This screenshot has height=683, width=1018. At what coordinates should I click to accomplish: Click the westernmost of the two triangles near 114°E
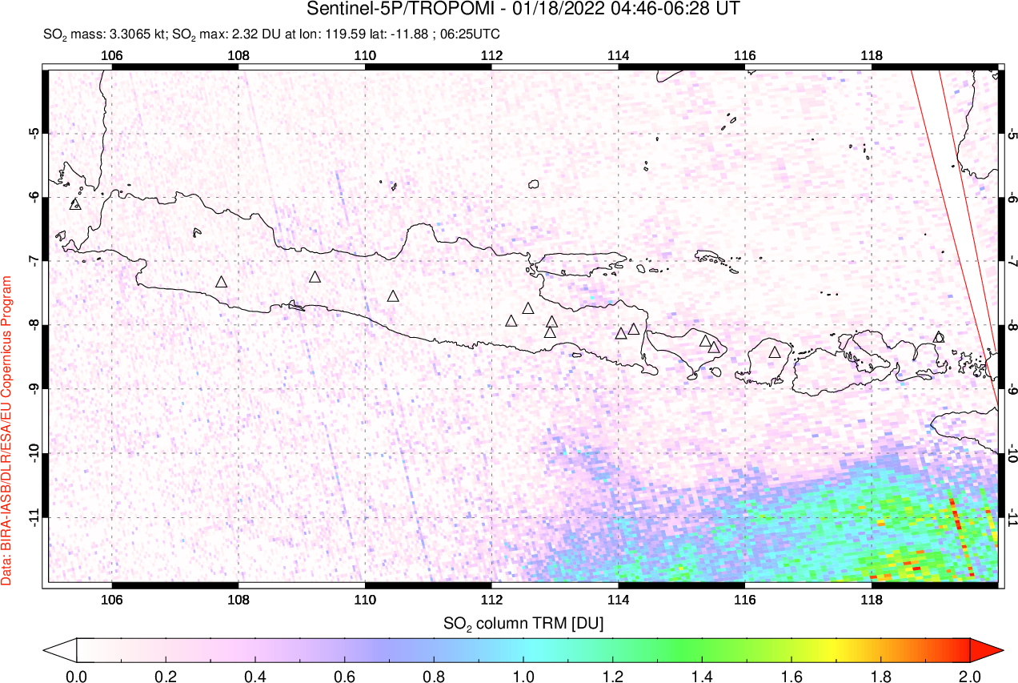[621, 333]
